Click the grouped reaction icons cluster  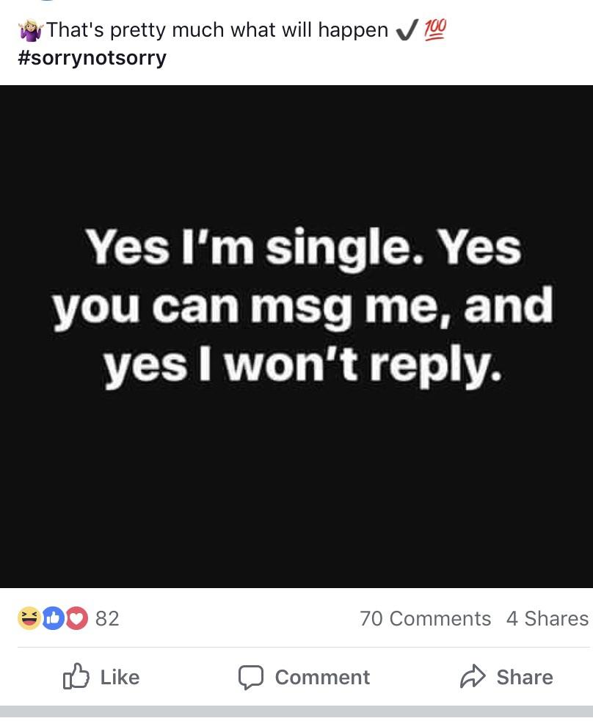pyautogui.click(x=51, y=619)
